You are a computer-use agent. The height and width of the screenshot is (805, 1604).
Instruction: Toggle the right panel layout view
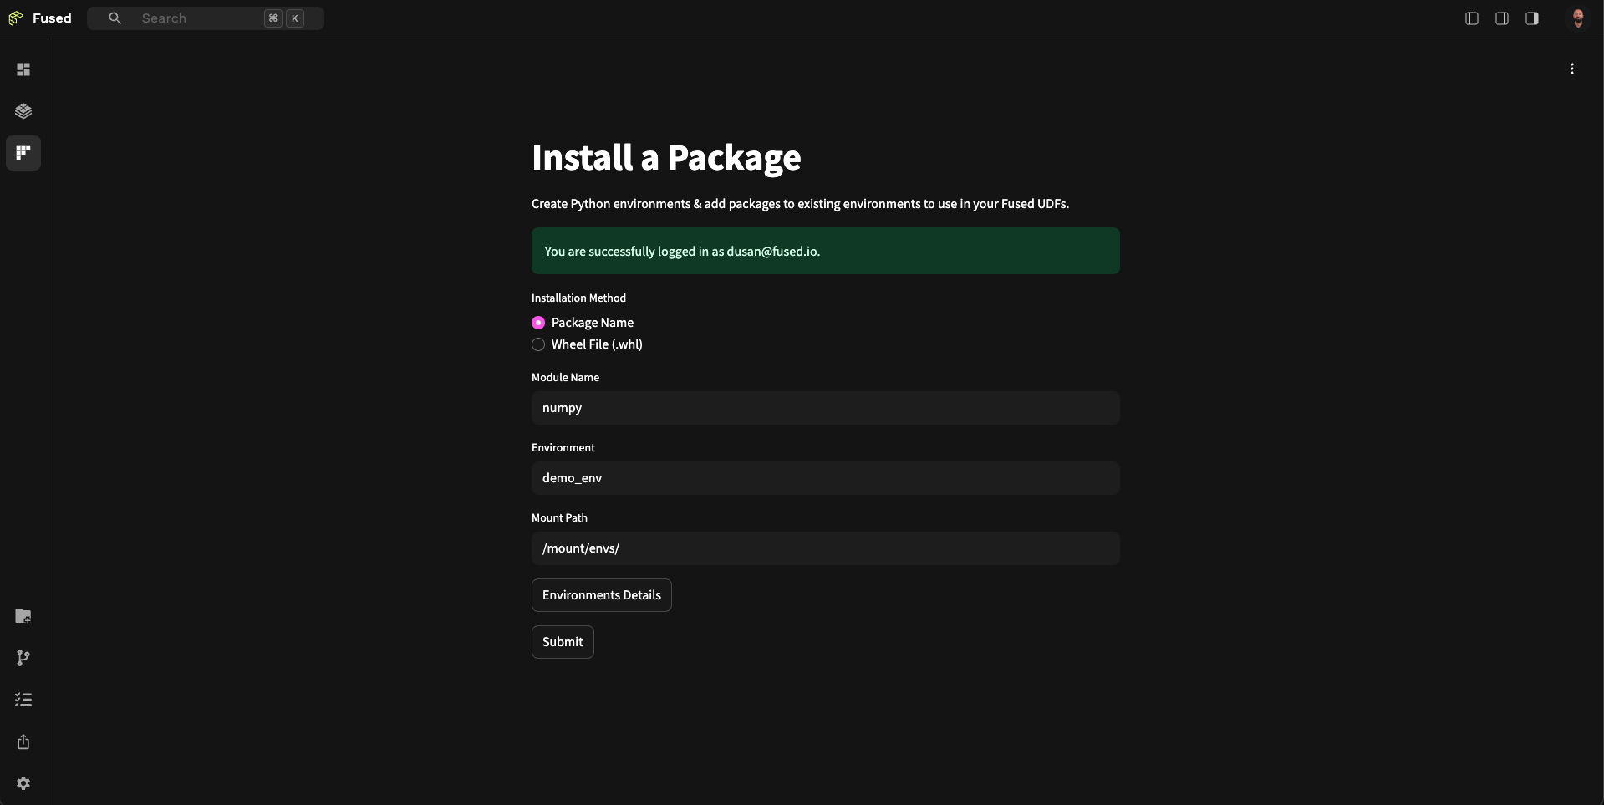pyautogui.click(x=1532, y=18)
